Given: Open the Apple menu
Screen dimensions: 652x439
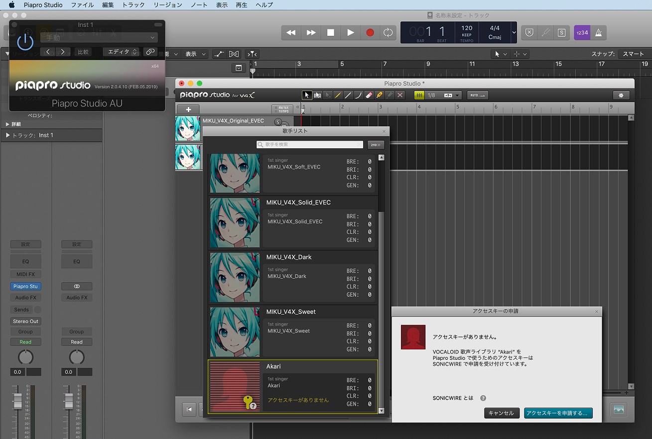Looking at the screenshot, I should pyautogui.click(x=11, y=5).
